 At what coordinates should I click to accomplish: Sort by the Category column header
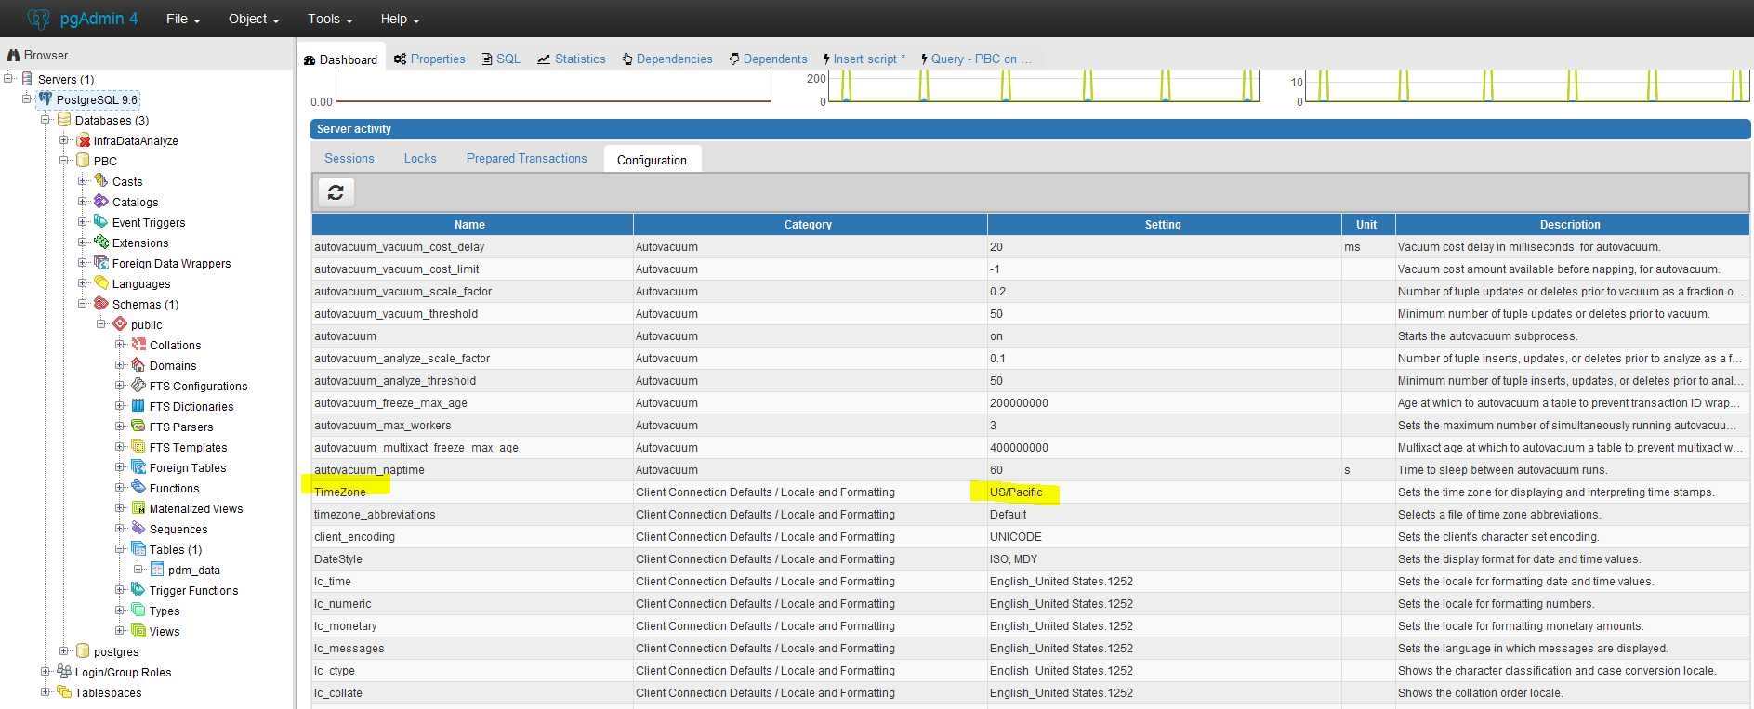tap(809, 224)
